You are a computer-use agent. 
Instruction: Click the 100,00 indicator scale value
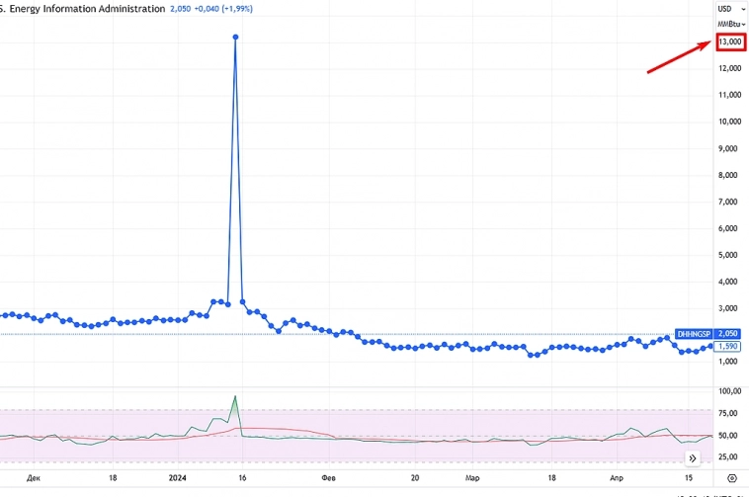(730, 392)
